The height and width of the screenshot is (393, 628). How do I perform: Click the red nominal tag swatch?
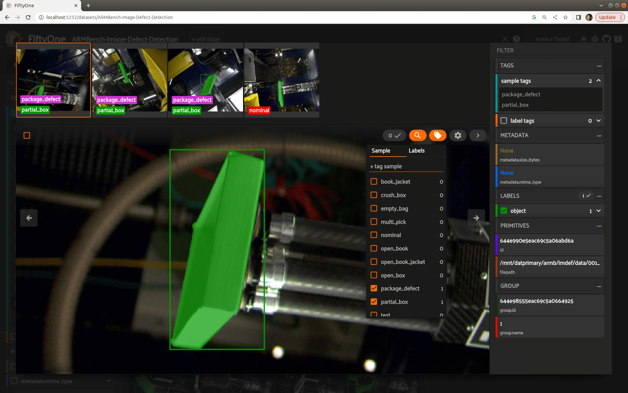point(259,110)
